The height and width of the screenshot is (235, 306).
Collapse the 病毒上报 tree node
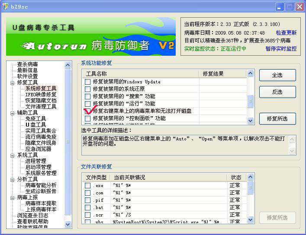(12, 198)
